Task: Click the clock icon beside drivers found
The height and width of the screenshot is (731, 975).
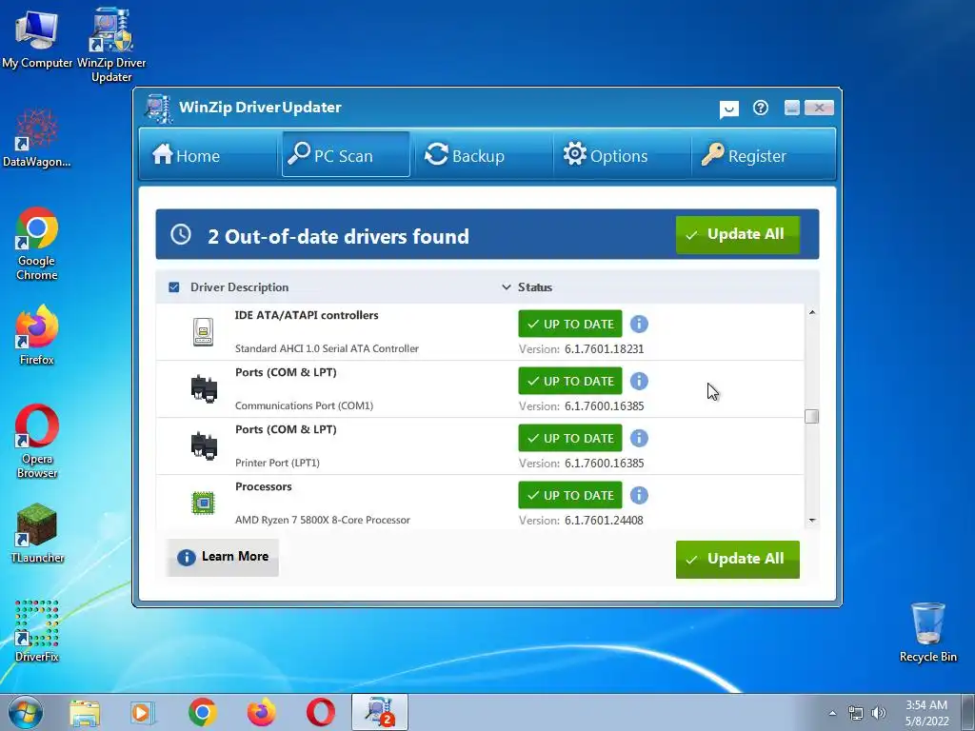Action: pos(181,234)
